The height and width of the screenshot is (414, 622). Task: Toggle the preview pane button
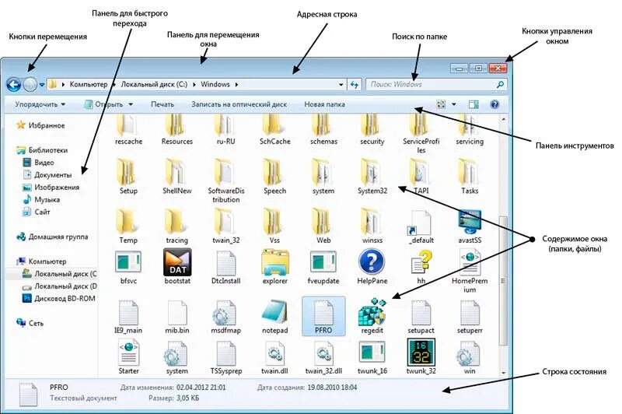click(x=473, y=104)
